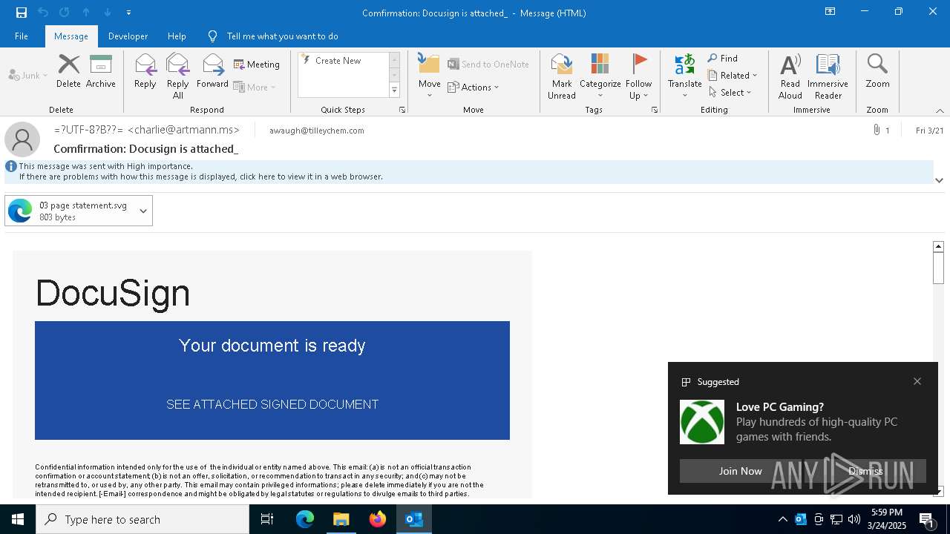Expand the message header
950x534 pixels.
pyautogui.click(x=939, y=180)
